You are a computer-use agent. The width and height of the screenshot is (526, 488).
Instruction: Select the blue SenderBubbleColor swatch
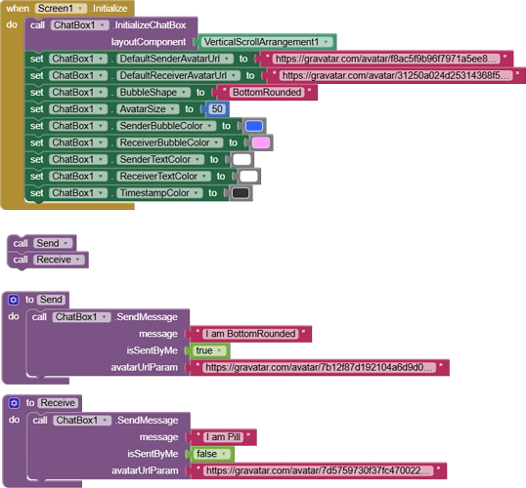(x=254, y=126)
